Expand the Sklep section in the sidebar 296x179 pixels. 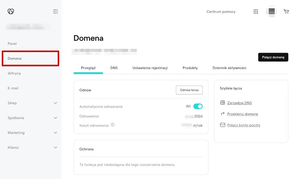(55, 103)
